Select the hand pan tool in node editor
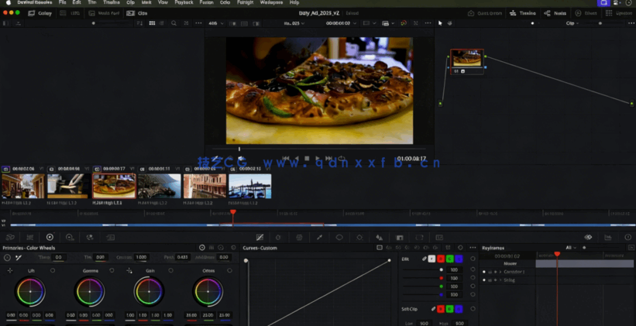 coord(449,23)
